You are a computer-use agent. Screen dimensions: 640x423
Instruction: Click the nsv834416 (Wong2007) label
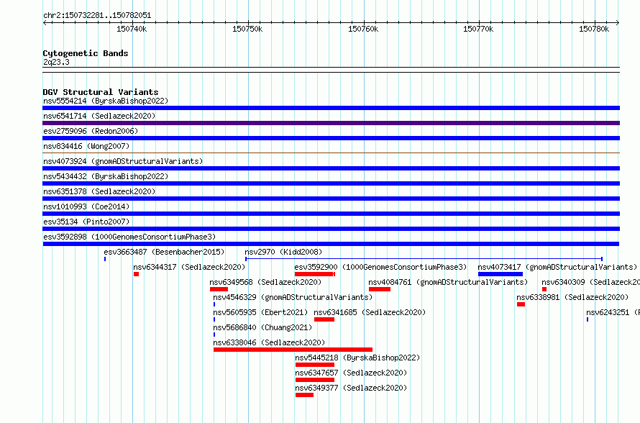click(86, 146)
